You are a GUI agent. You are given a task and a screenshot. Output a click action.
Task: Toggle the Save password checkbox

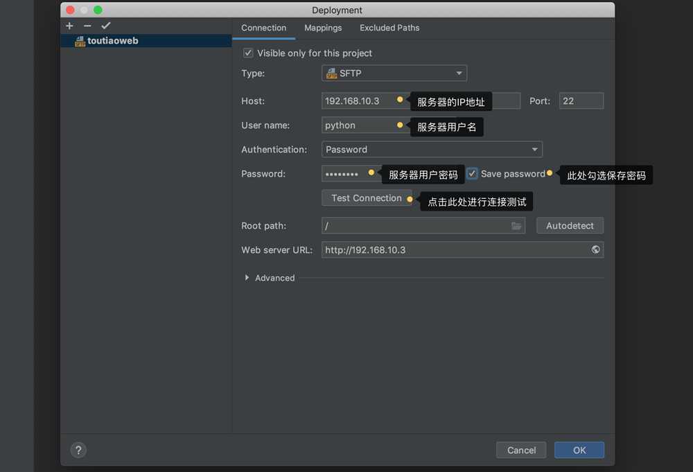click(472, 174)
